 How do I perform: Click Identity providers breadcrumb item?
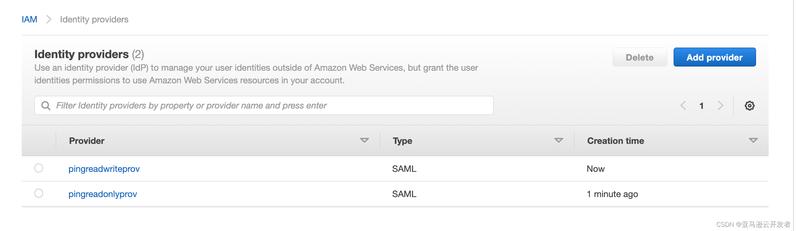click(94, 20)
